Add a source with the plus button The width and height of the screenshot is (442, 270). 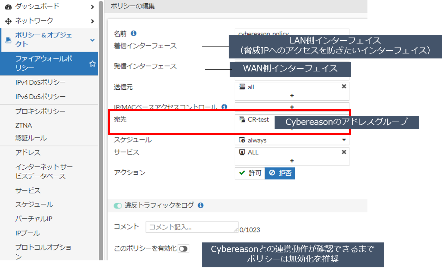click(292, 95)
